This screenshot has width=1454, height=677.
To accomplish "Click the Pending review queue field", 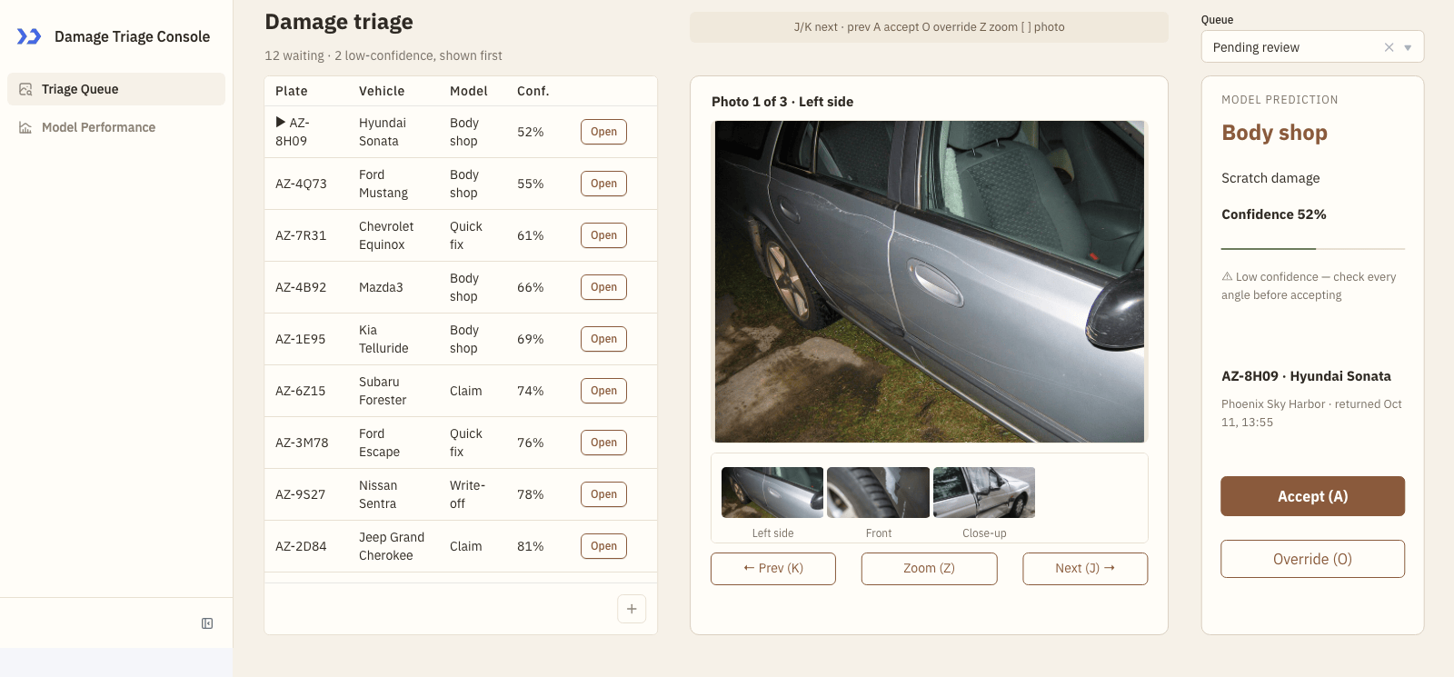I will point(1312,47).
